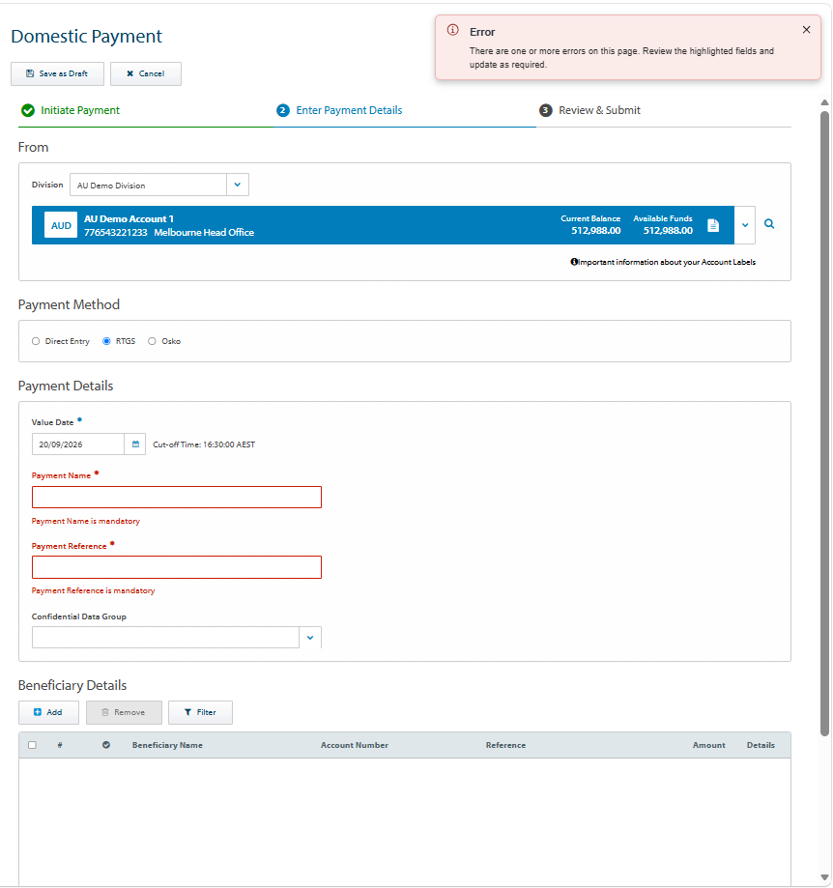Click the Cut-off Time text
The height and width of the screenshot is (888, 833).
(x=204, y=444)
